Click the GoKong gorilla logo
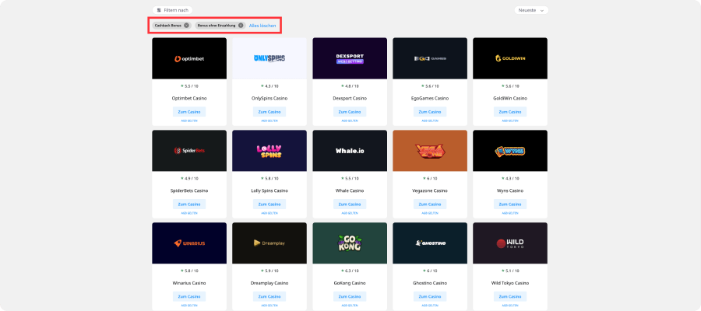The image size is (701, 311). tap(349, 243)
